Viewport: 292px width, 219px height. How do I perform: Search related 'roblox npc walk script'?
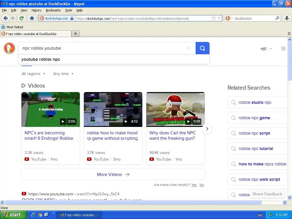(x=257, y=179)
